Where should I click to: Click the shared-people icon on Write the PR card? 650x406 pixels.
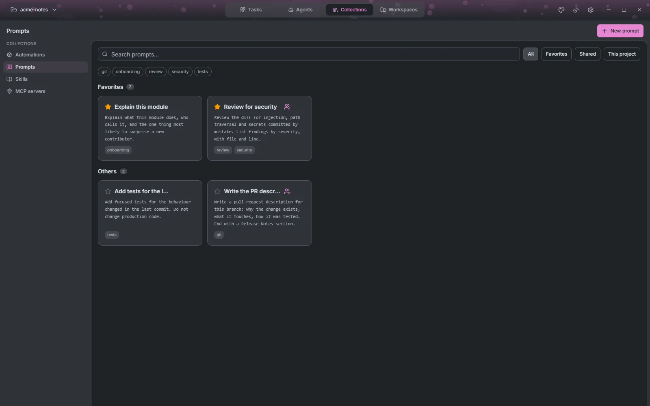[x=287, y=191]
